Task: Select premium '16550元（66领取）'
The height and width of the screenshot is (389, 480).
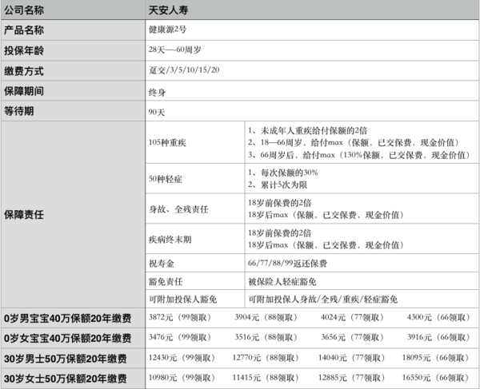Action: click(x=436, y=378)
